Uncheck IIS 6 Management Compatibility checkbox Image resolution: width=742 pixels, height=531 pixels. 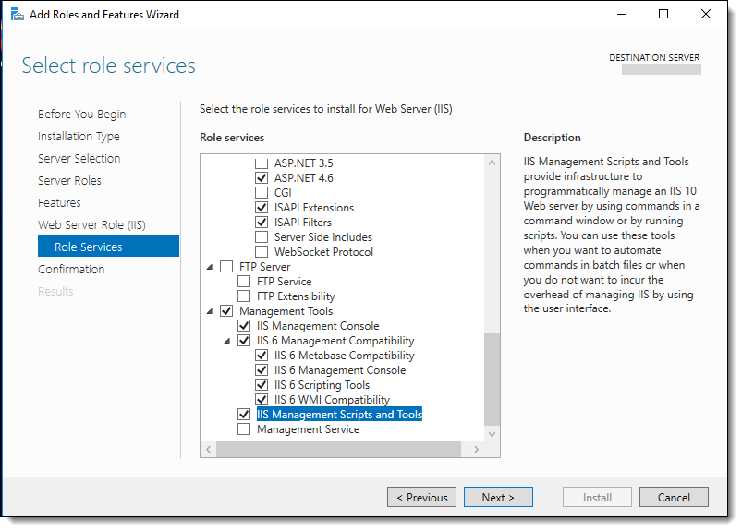pos(244,341)
